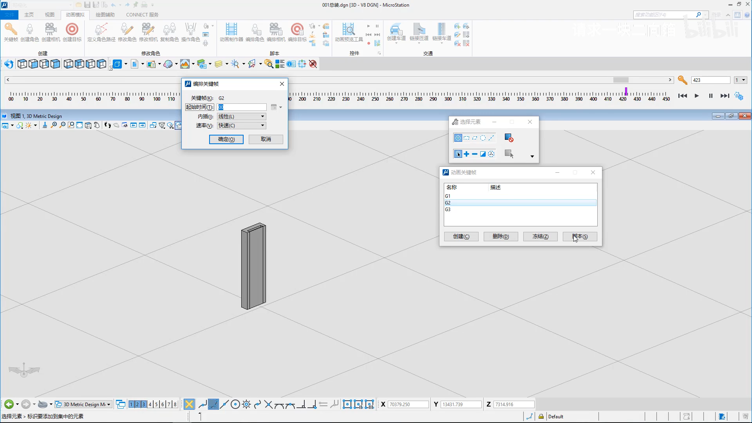Click the 动画预览工具 animation preview icon

point(348,30)
